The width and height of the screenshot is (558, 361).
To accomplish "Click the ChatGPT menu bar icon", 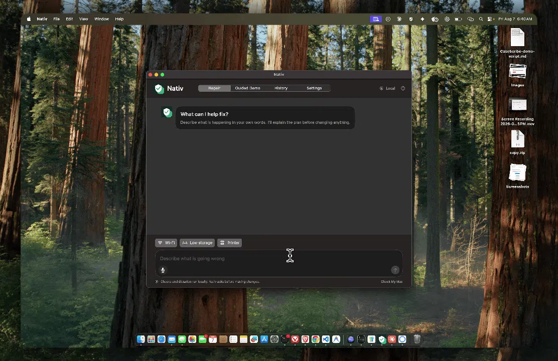I will (x=447, y=19).
